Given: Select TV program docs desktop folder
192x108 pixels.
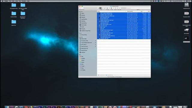Looking at the screenshot, I should coord(14,6).
